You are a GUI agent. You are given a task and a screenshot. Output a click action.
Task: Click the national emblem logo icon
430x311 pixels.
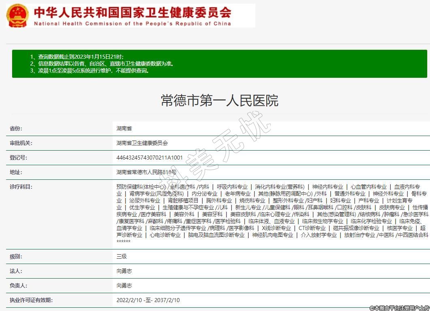(x=17, y=15)
